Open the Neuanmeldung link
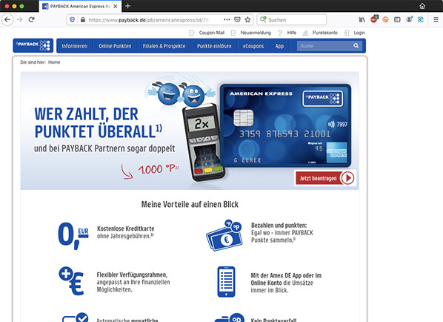 point(256,33)
